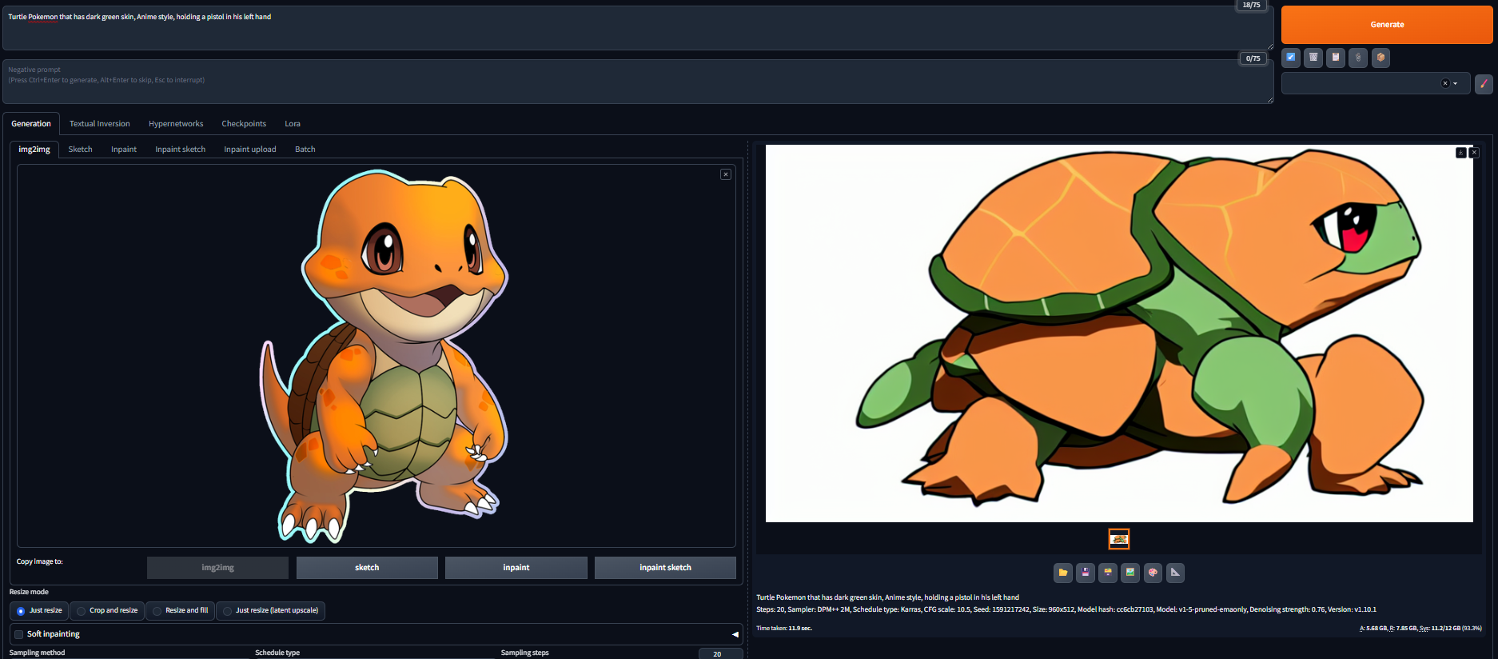Screen dimensions: 1498x659
Task: Enable the Soft inpainting checkbox
Action: click(x=19, y=634)
